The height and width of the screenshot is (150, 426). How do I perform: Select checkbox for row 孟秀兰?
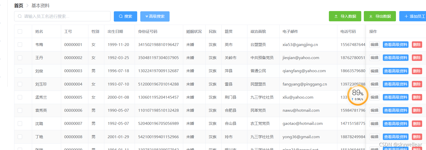pyautogui.click(x=20, y=97)
